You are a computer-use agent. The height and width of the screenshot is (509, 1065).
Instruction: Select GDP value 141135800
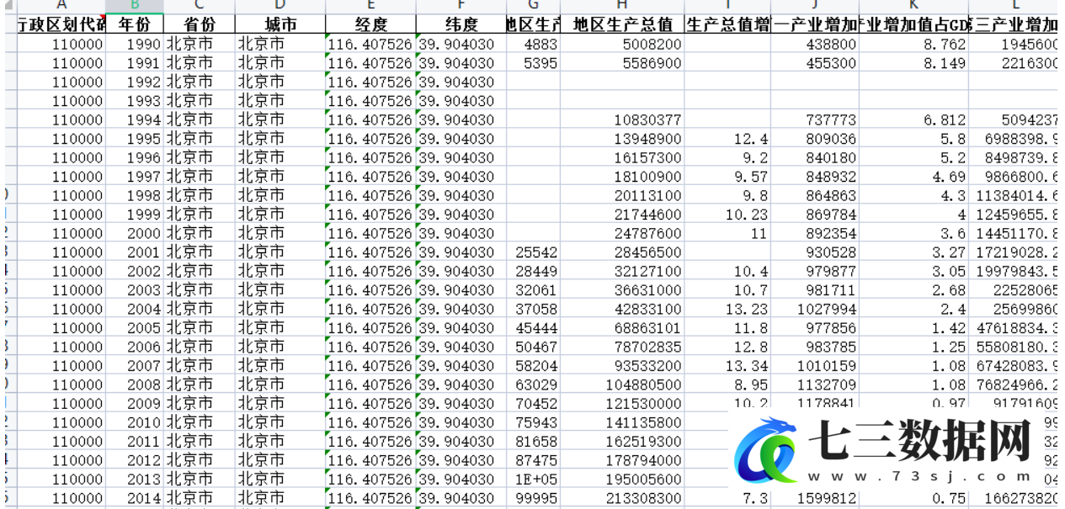click(622, 422)
